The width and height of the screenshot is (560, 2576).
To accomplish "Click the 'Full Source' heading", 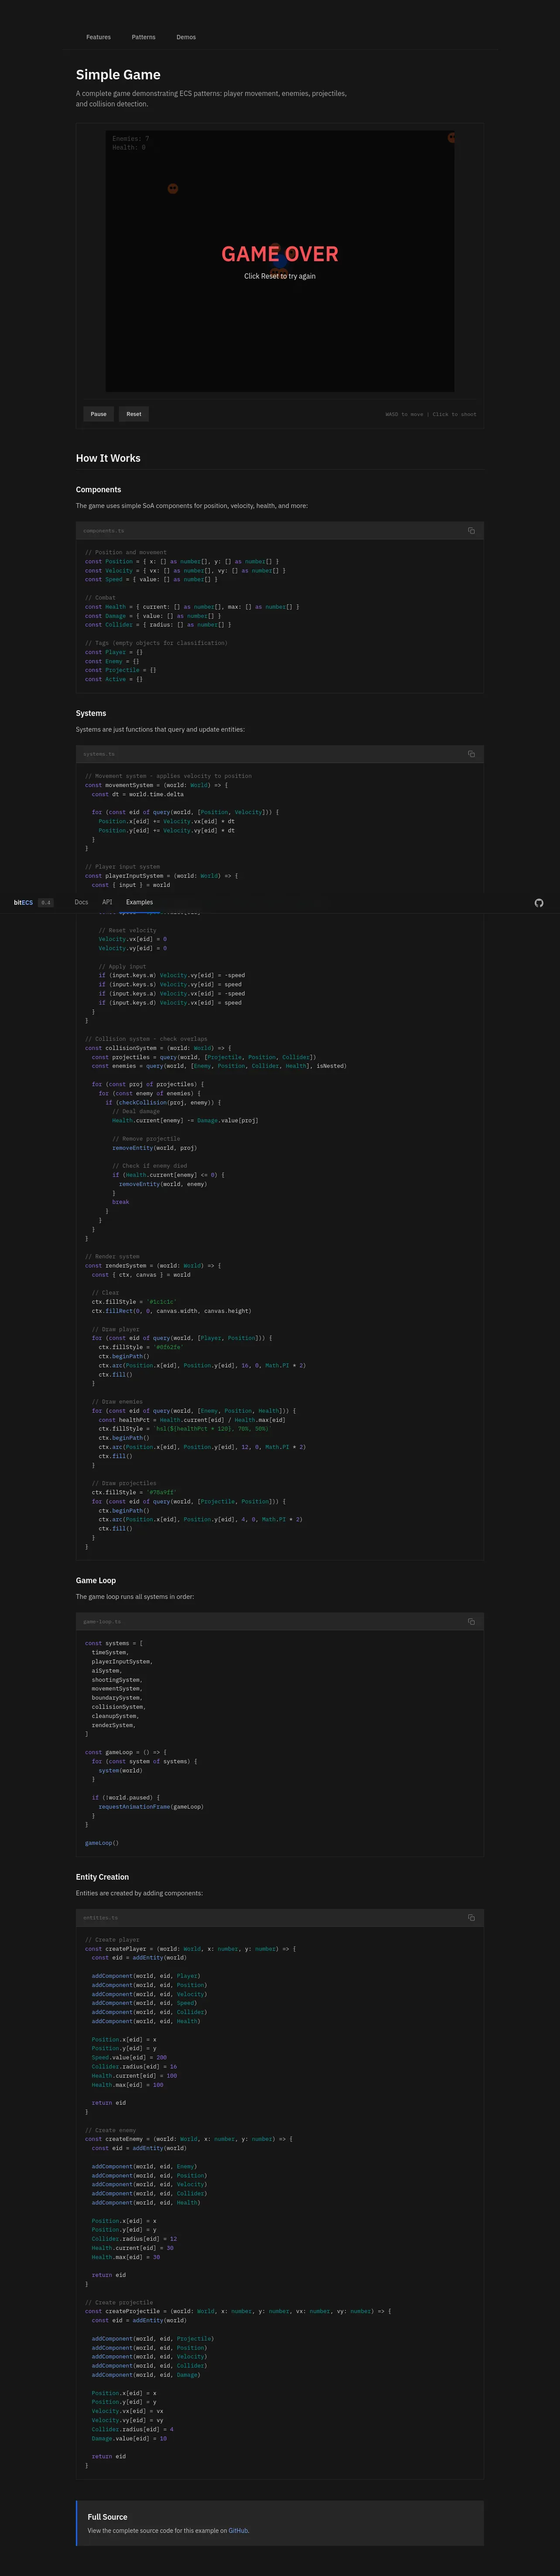I will pos(107,2517).
